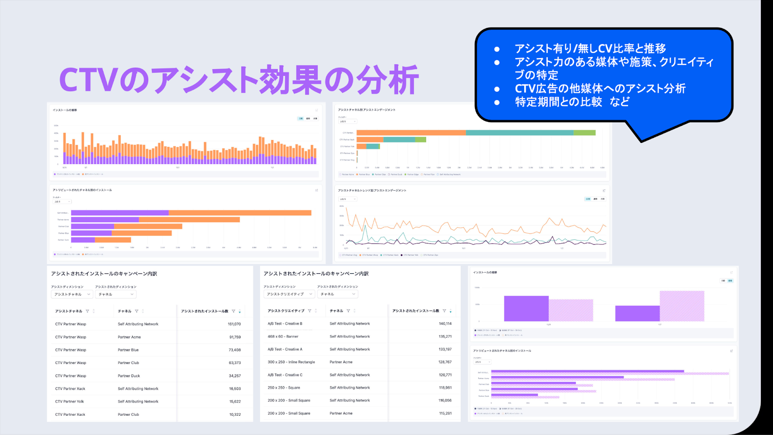
Task: Select the 週間 tab on the engagement trend chart
Action: coord(595,198)
